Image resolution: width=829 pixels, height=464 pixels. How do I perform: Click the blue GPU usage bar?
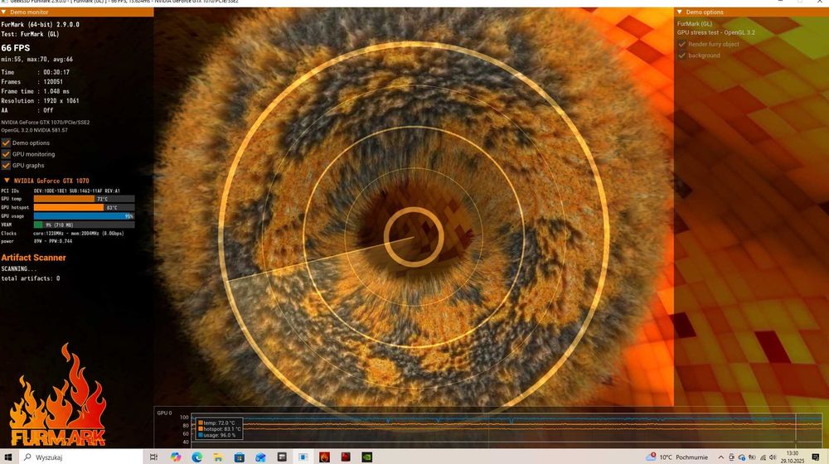[x=84, y=215]
